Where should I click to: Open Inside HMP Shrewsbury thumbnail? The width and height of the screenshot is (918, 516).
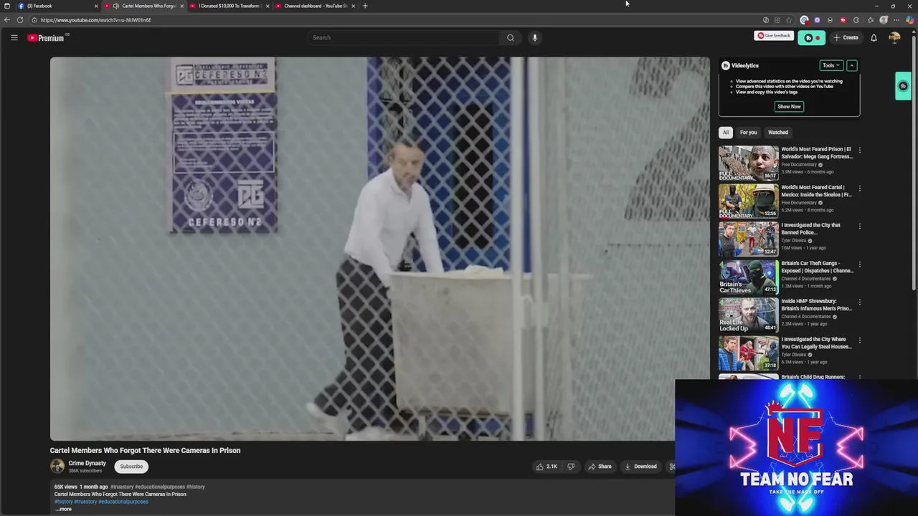(x=748, y=315)
